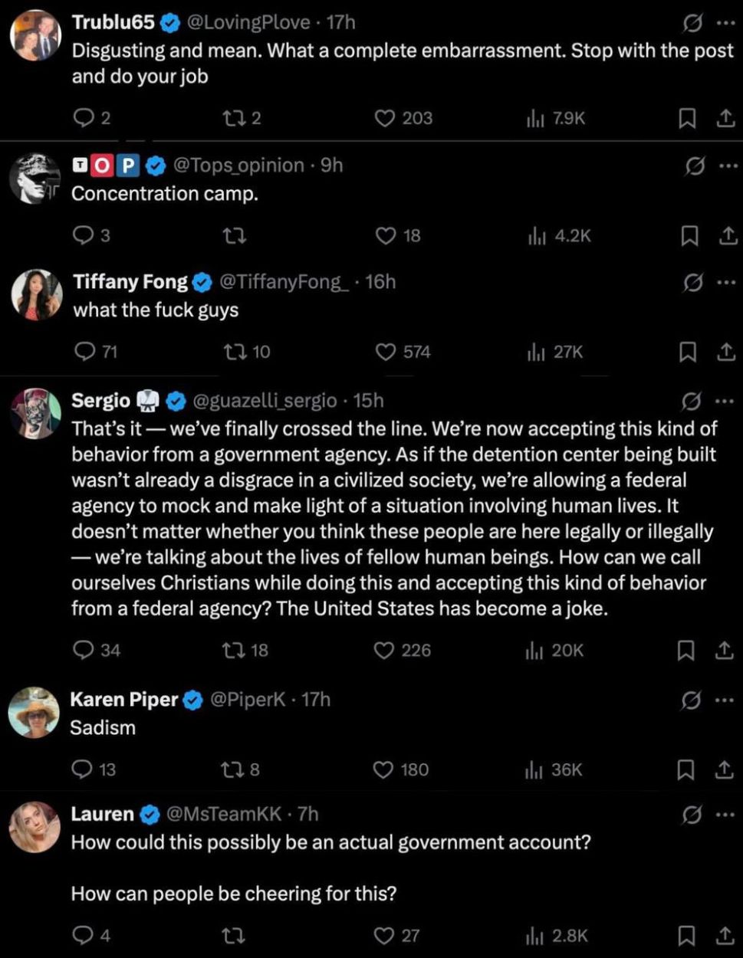This screenshot has height=958, width=743.
Task: Open more options for Tiffany Fong's post
Action: [x=725, y=282]
